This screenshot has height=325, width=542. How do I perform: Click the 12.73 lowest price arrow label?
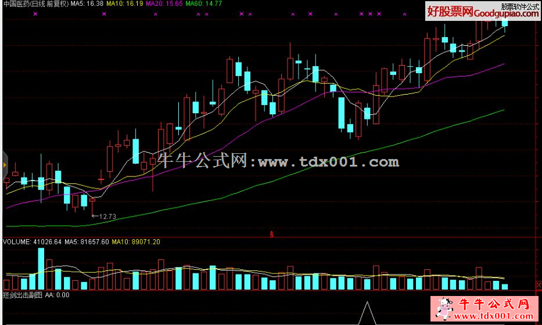(104, 216)
